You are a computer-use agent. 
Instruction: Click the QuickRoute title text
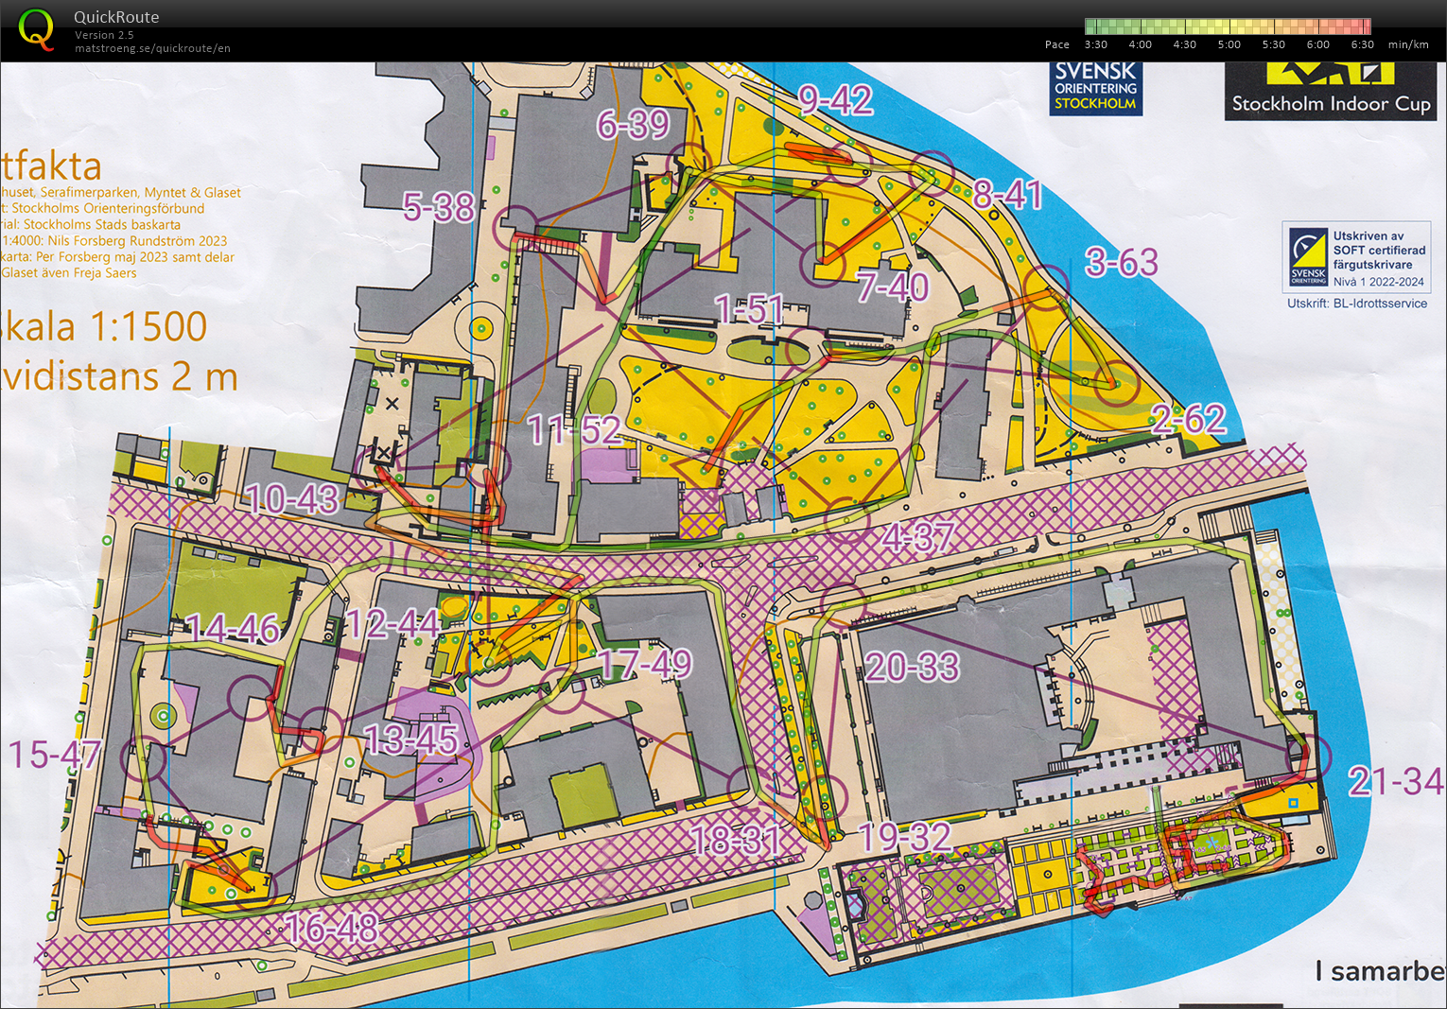point(116,17)
